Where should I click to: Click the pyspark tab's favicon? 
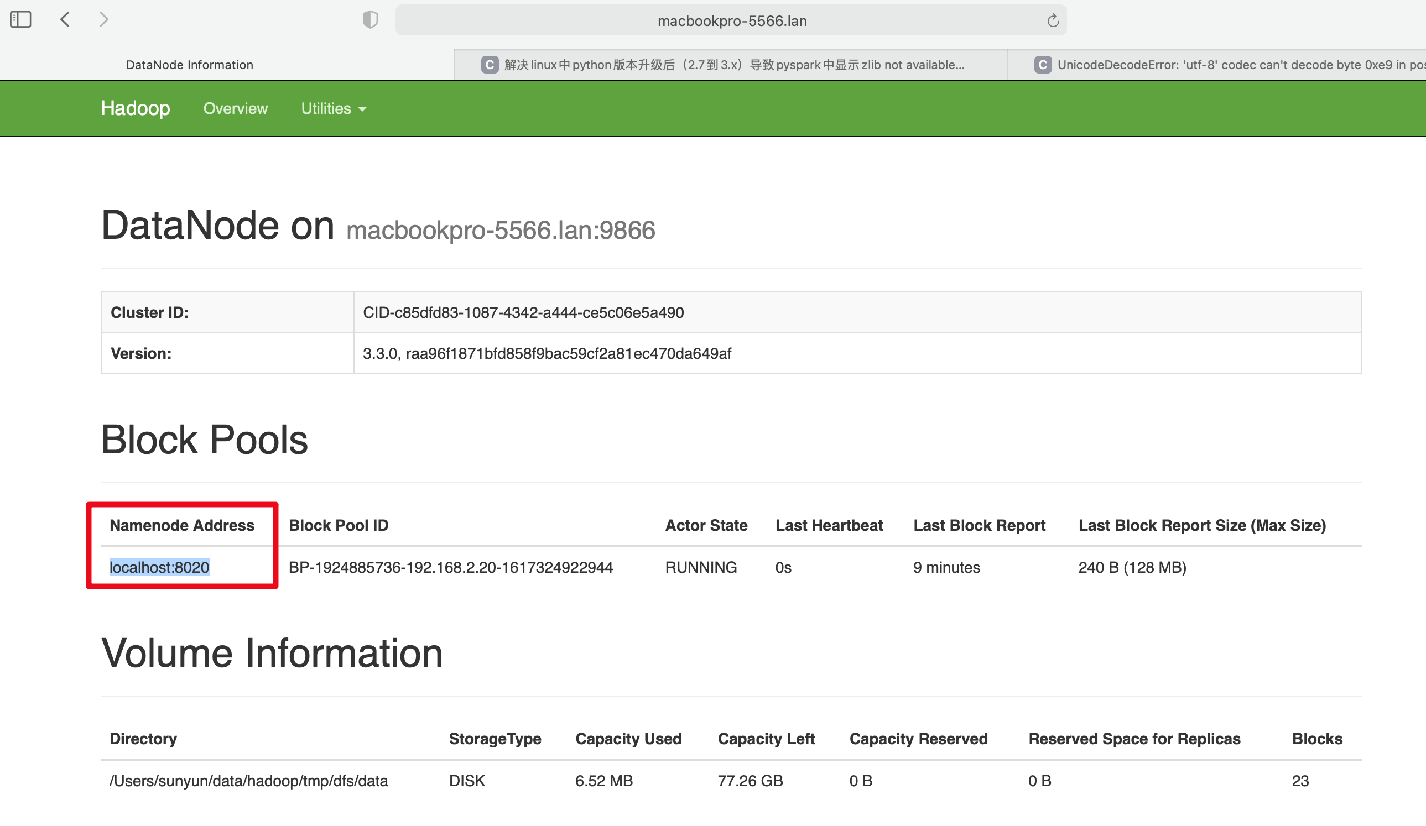point(490,65)
